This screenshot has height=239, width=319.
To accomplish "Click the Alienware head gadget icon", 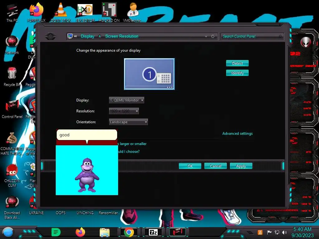I will 306,42.
